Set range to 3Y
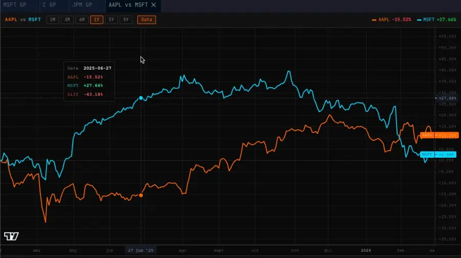Viewport: 461px width, 258px height. click(112, 19)
